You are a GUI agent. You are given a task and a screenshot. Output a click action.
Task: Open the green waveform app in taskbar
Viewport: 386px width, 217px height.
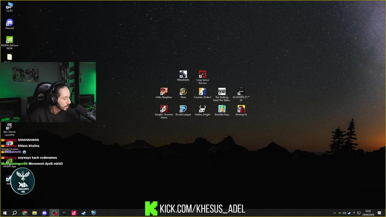(64, 213)
